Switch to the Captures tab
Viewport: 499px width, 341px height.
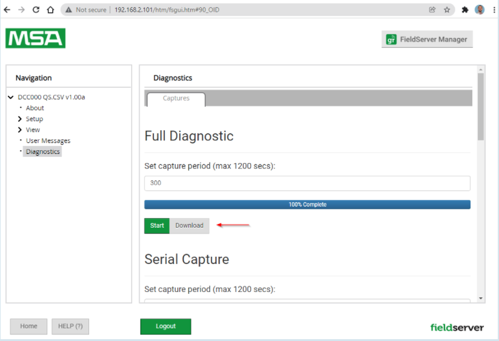coord(176,98)
